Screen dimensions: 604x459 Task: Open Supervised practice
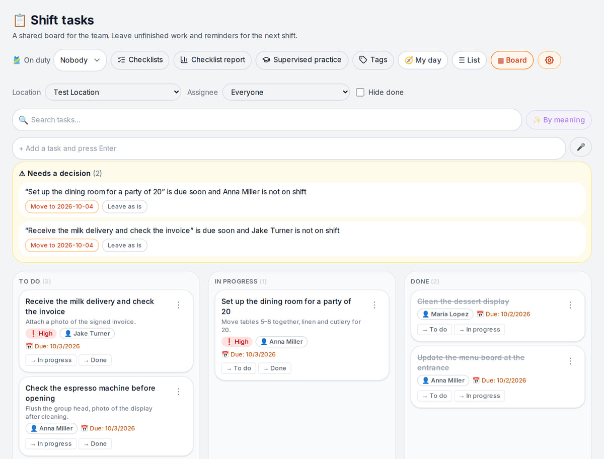(x=302, y=60)
